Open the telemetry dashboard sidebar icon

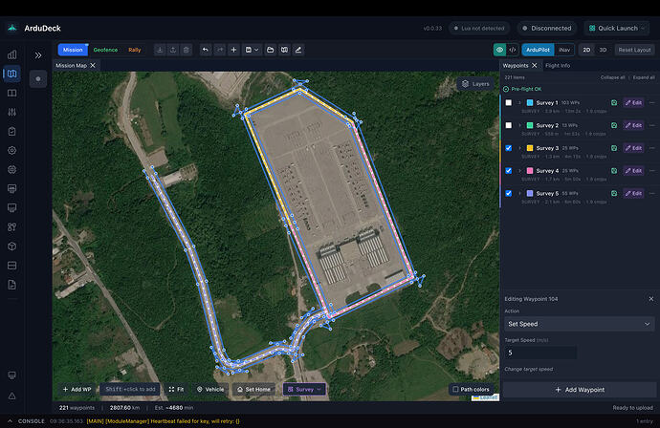[12, 54]
